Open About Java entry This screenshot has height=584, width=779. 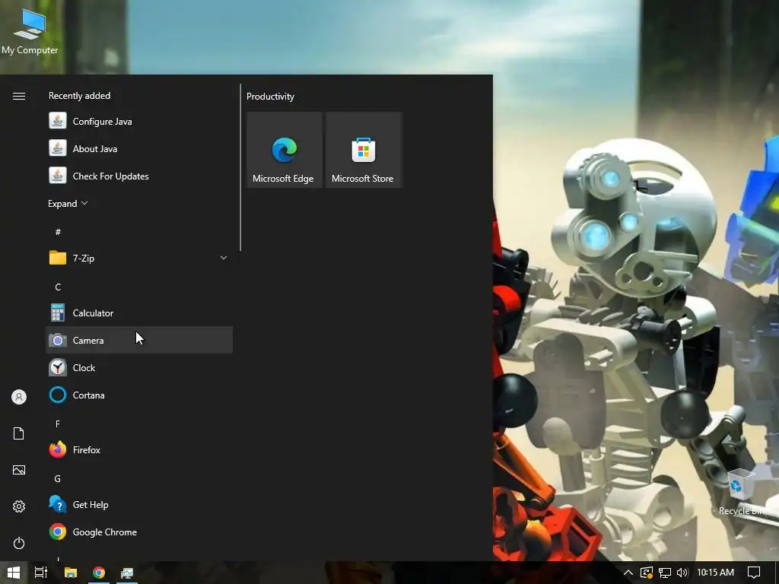[139, 148]
